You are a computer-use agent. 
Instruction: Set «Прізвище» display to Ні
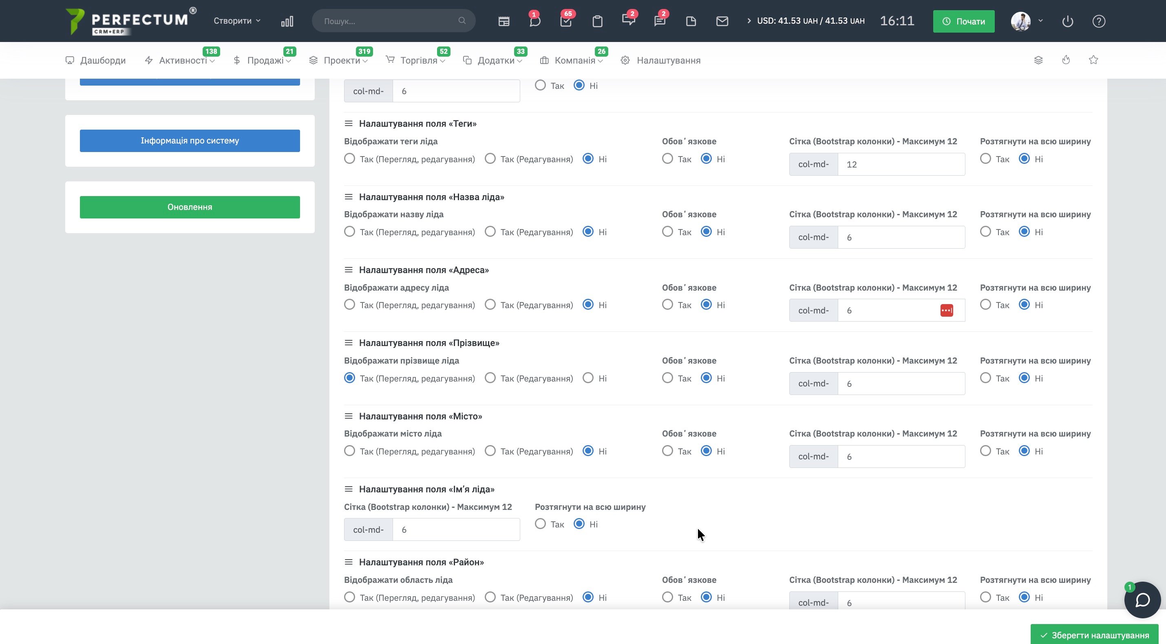[588, 378]
